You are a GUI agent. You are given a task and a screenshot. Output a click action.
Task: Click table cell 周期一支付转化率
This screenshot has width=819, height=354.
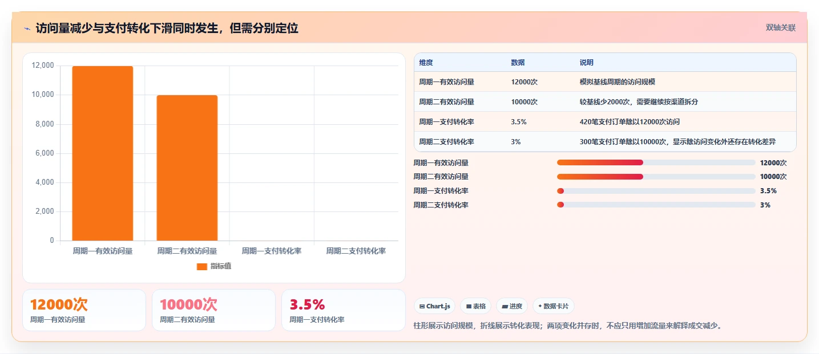(x=446, y=122)
